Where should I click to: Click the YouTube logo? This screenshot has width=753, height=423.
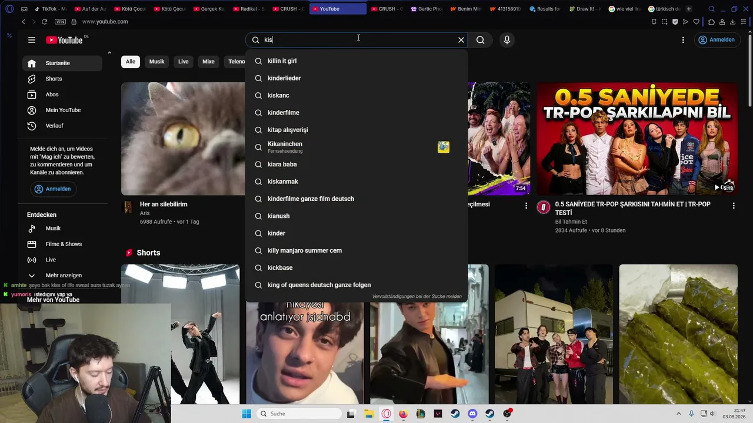pyautogui.click(x=65, y=40)
